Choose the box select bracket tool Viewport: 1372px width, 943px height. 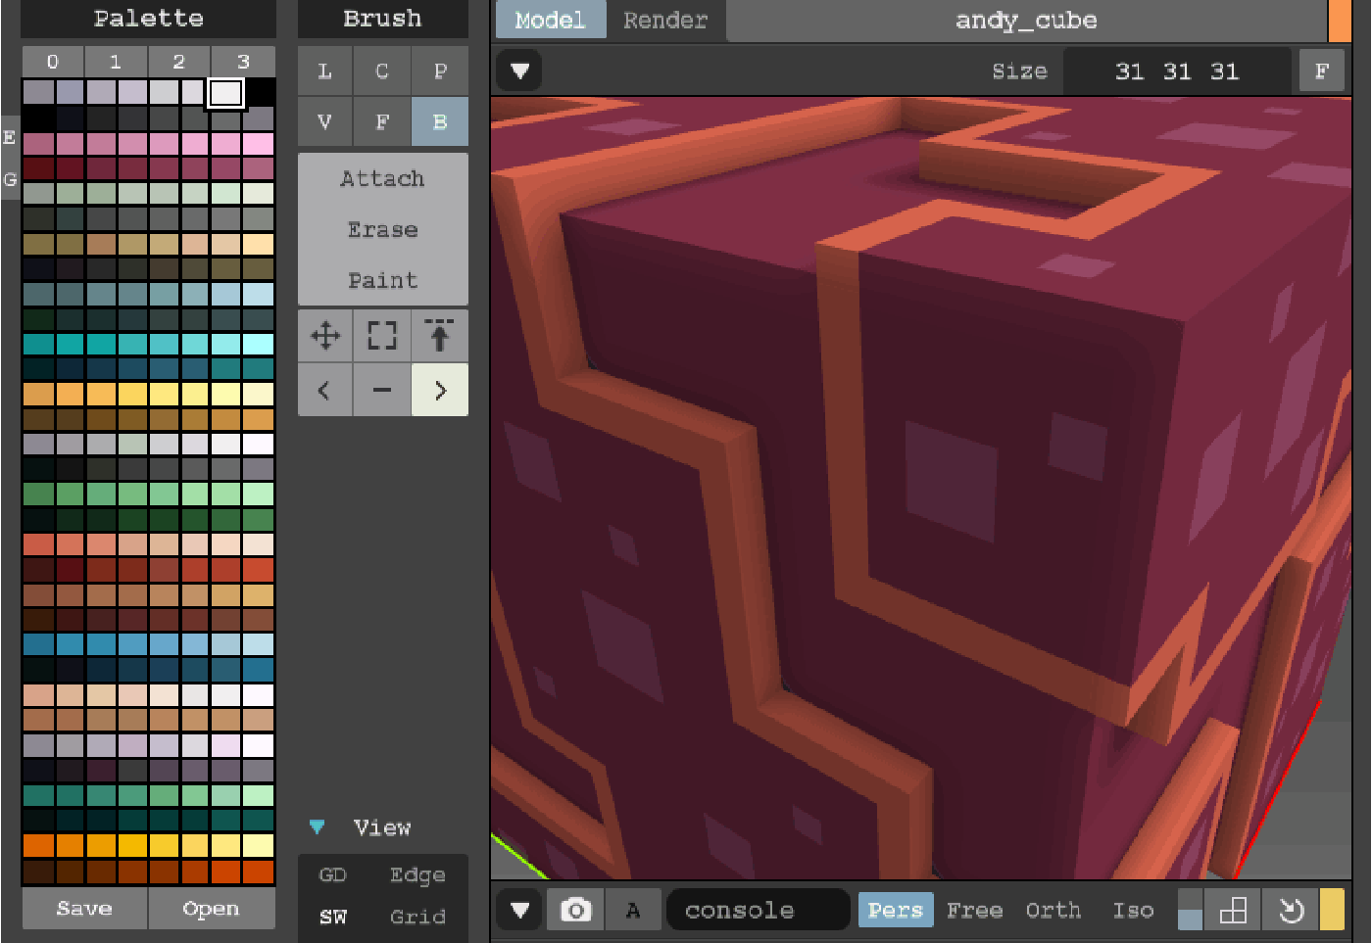coord(382,336)
